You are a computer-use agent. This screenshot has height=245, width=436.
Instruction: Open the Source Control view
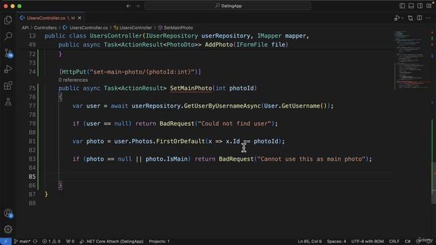point(8,53)
